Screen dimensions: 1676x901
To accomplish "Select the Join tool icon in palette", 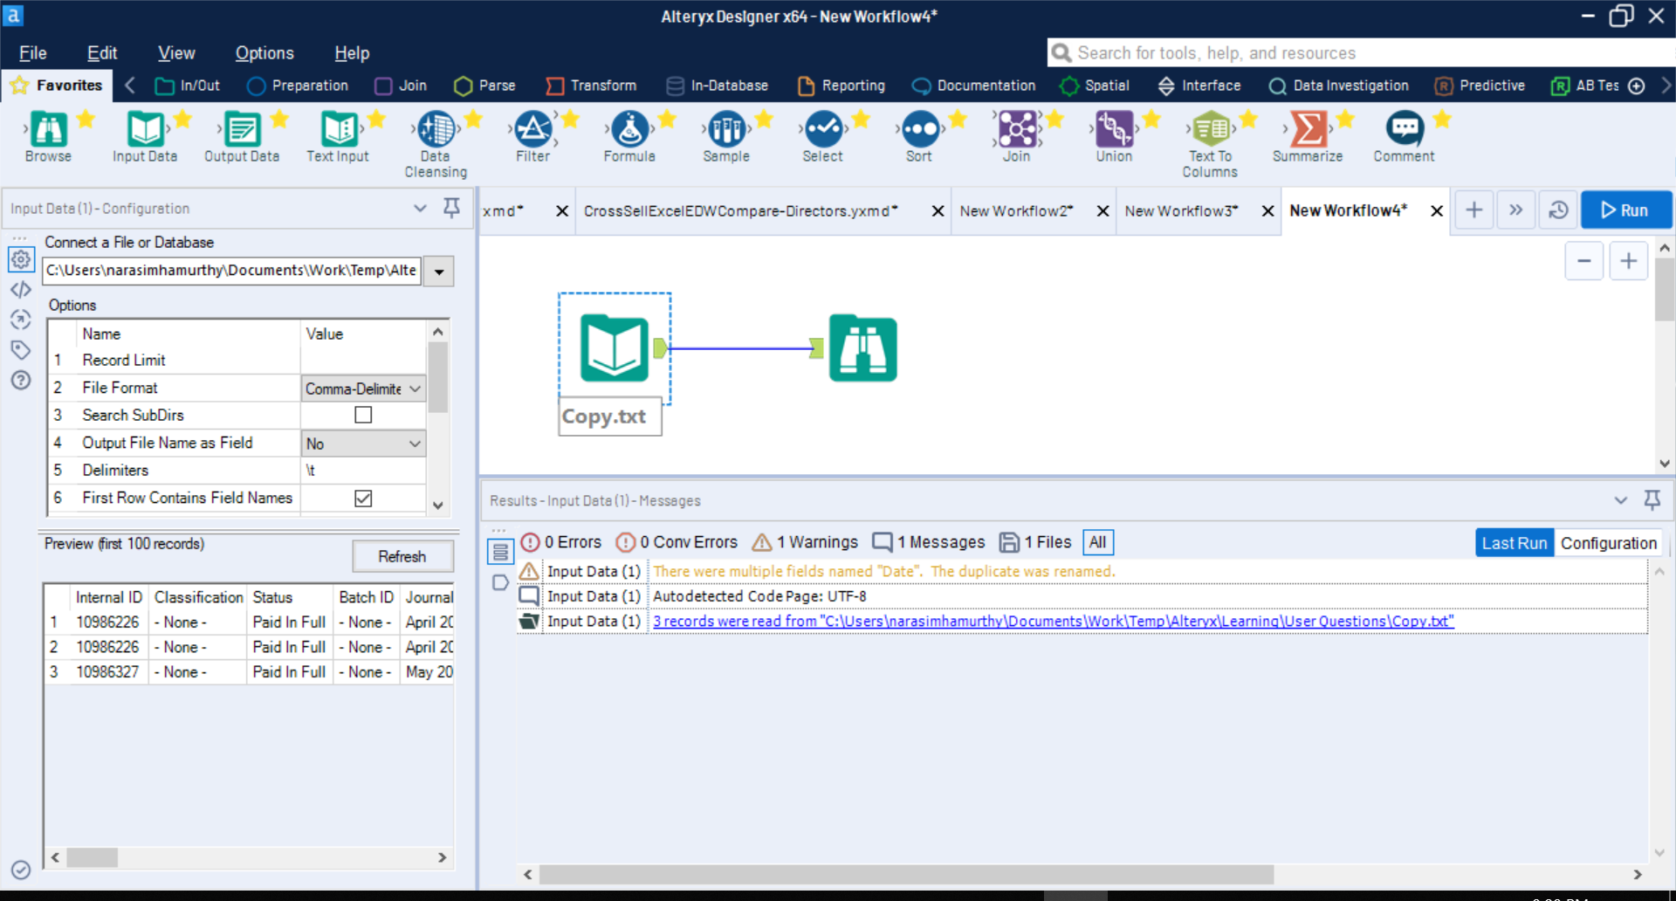I will click(x=1017, y=129).
